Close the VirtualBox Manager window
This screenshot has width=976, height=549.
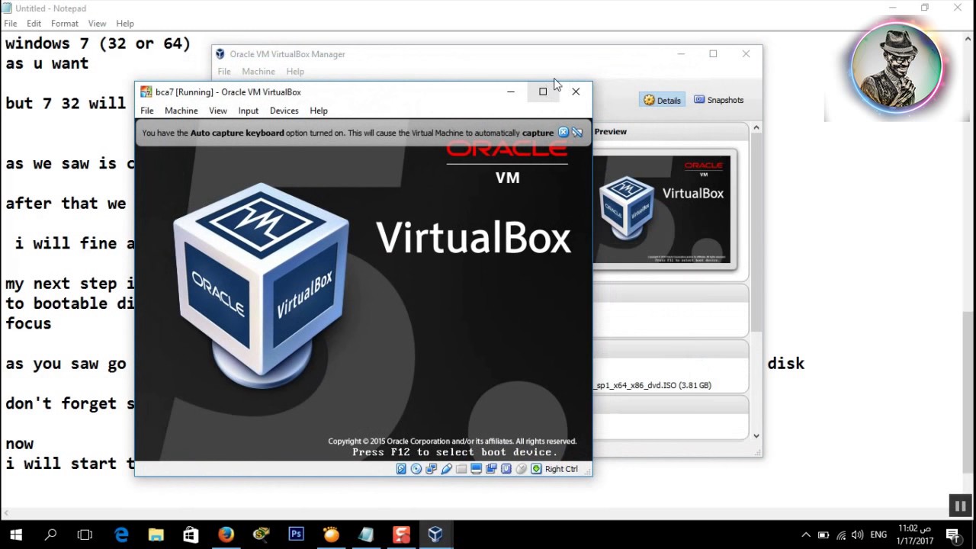coord(746,54)
